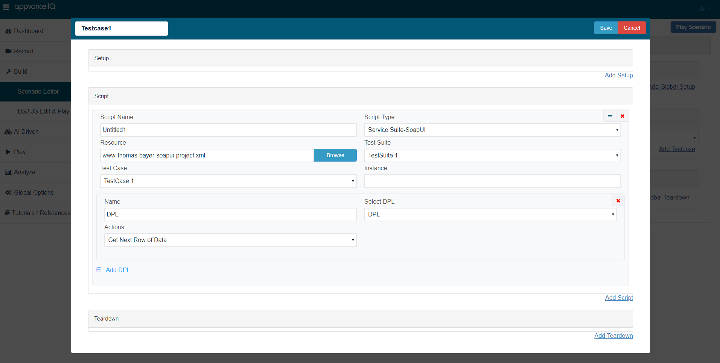Delete the script with red X icon

(622, 116)
